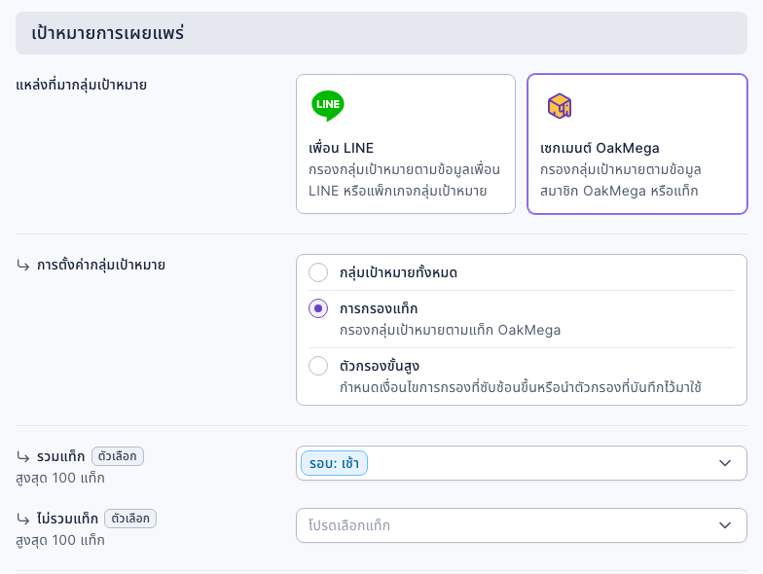
Task: Click the กรองกลุ่มเป้าหมายตามแท็ก OakMega description
Action: point(450,331)
